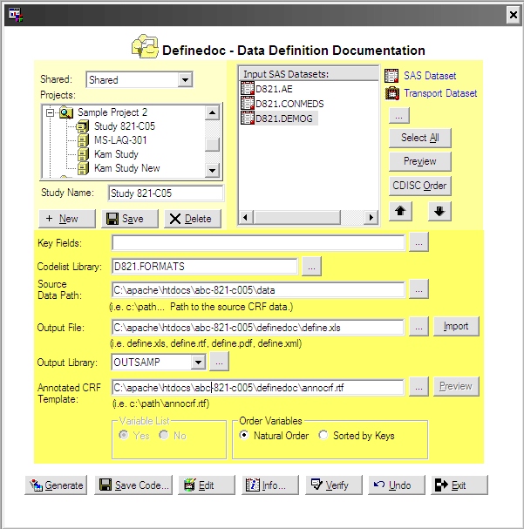Image resolution: width=524 pixels, height=529 pixels.
Task: Delete the selected study
Action: pos(193,219)
